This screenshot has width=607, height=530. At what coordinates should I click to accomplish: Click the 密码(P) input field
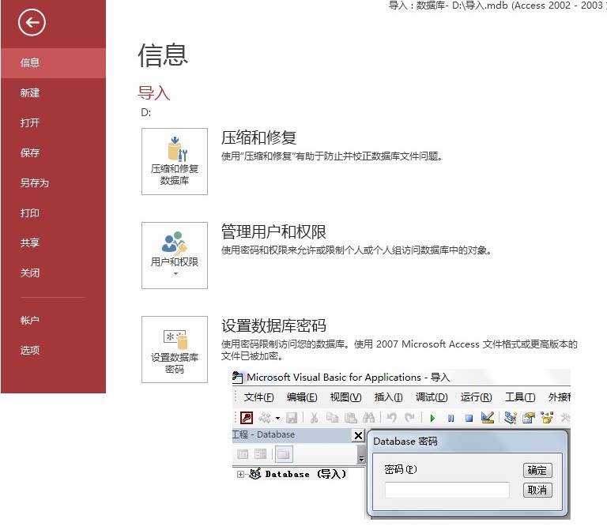coord(447,491)
